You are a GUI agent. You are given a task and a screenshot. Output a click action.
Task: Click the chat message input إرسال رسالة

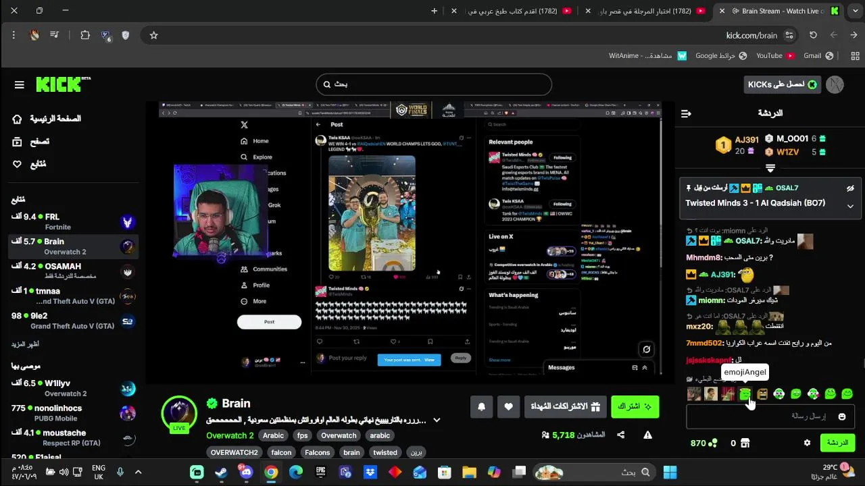pos(770,416)
